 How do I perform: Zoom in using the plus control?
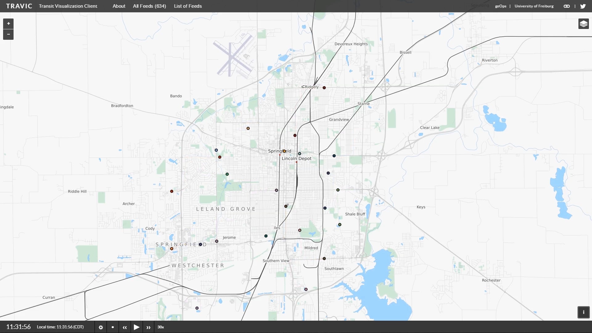click(x=8, y=23)
